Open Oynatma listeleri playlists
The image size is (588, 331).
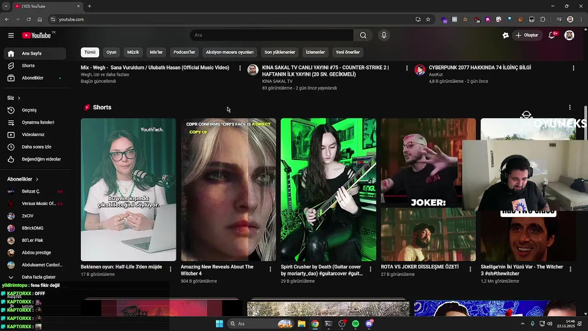pyautogui.click(x=34, y=123)
